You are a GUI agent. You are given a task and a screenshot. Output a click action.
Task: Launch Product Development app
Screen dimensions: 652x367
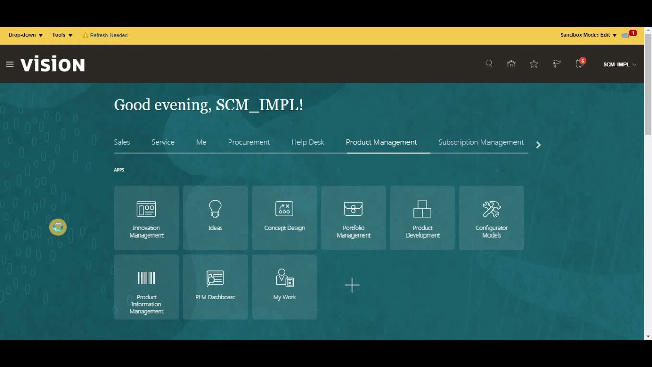click(422, 218)
